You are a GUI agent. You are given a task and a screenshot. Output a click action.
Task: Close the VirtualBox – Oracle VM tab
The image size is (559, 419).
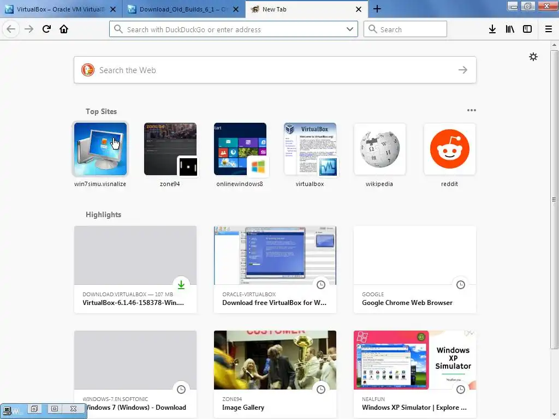click(113, 9)
